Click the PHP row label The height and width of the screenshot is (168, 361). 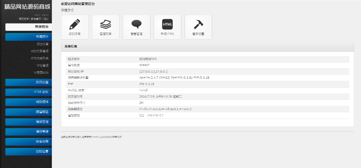coord(70,84)
